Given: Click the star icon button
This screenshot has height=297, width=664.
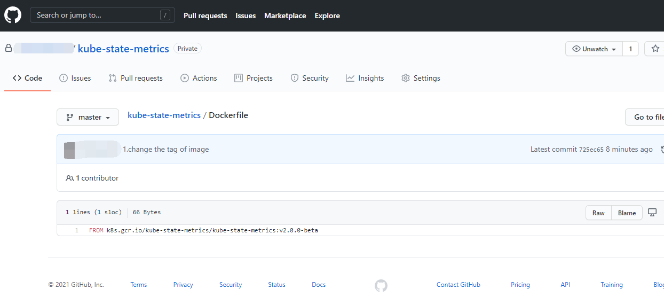Looking at the screenshot, I should (655, 49).
